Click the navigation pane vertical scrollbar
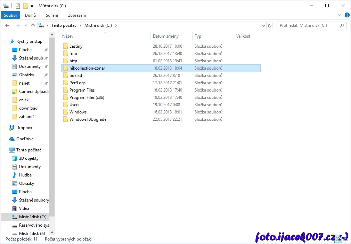 point(52,122)
